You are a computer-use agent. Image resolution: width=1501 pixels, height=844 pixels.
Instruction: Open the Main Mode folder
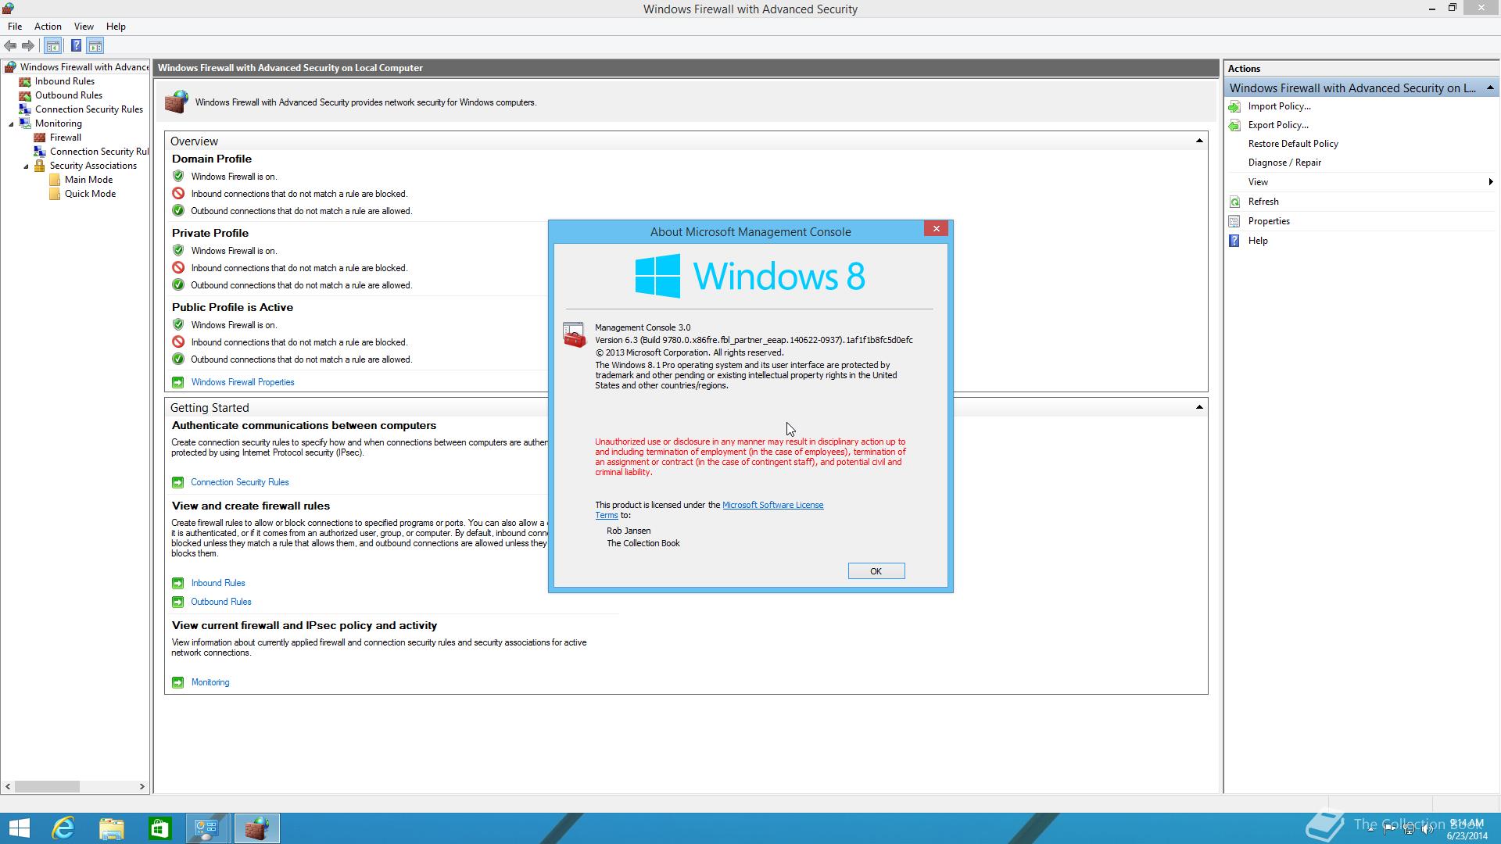click(88, 180)
